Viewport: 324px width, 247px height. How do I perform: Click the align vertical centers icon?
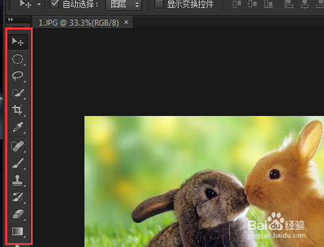pyautogui.click(x=253, y=4)
